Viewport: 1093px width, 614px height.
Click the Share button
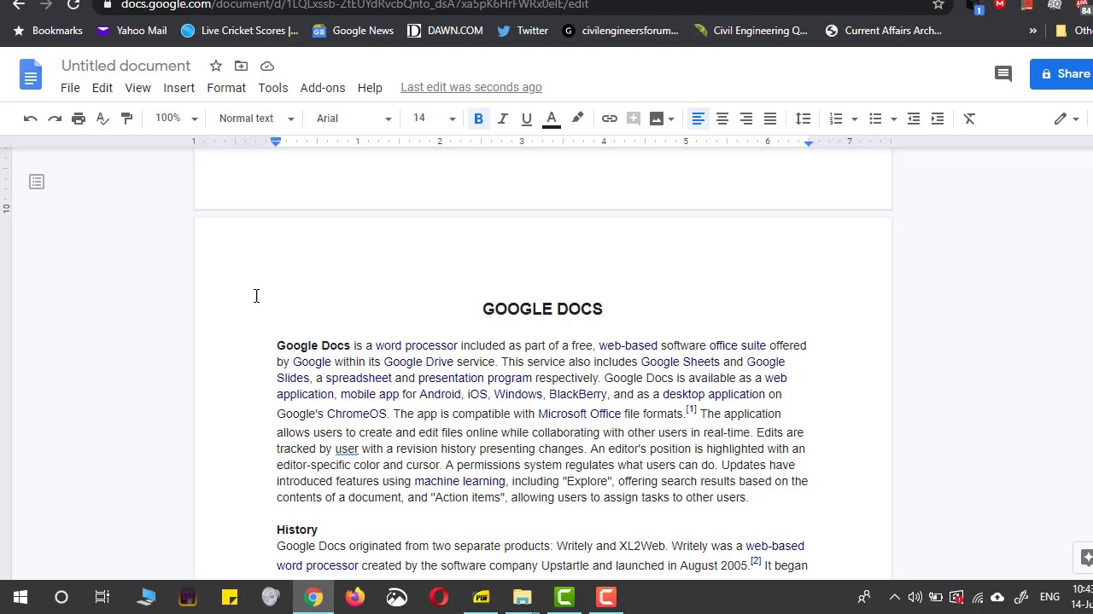1062,74
